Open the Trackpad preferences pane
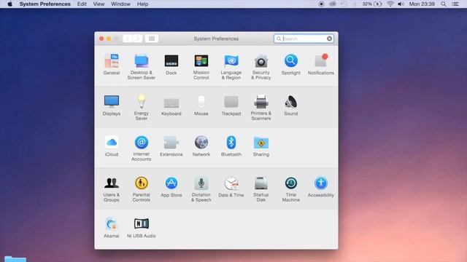This screenshot has width=467, height=262. point(231,105)
